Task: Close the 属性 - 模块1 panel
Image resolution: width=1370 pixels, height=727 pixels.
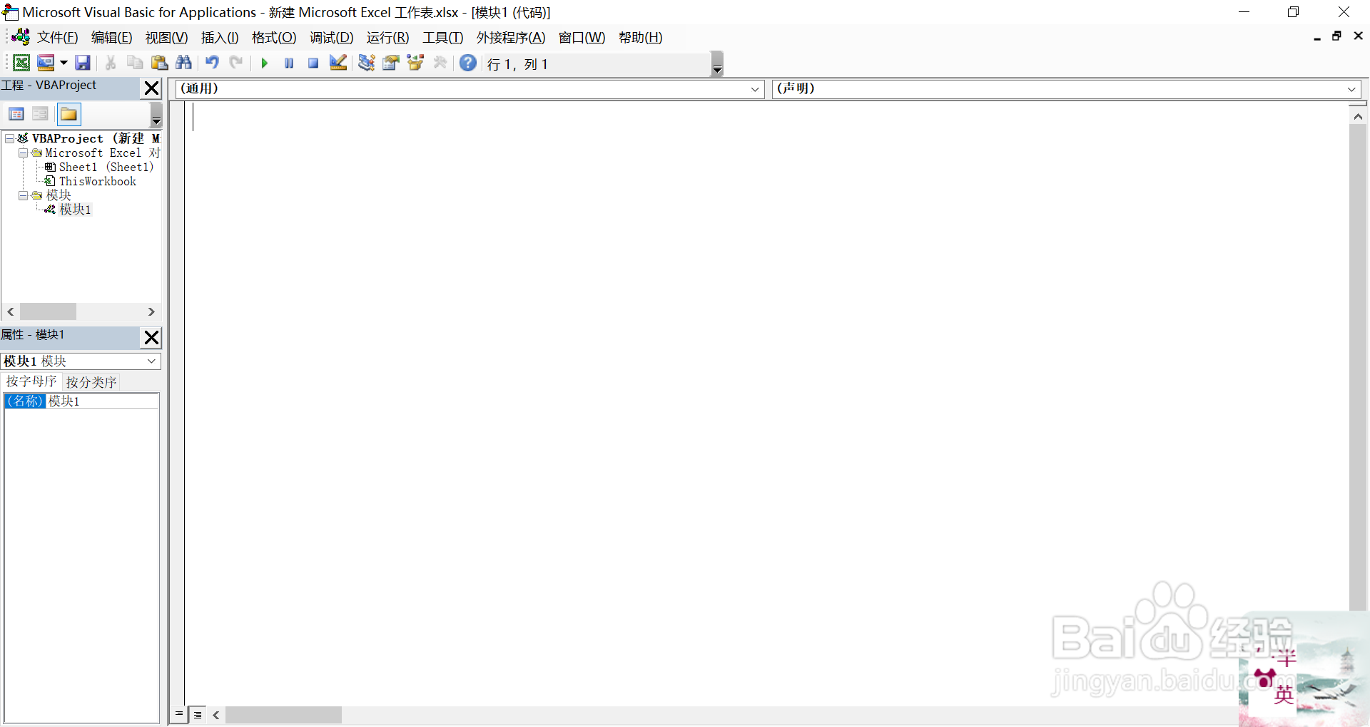Action: pyautogui.click(x=151, y=337)
